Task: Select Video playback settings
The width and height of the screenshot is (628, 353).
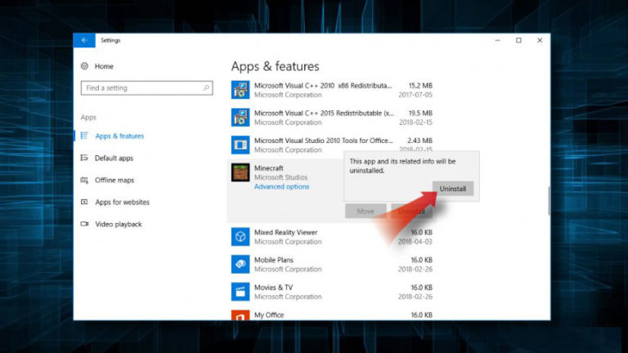Action: point(118,225)
